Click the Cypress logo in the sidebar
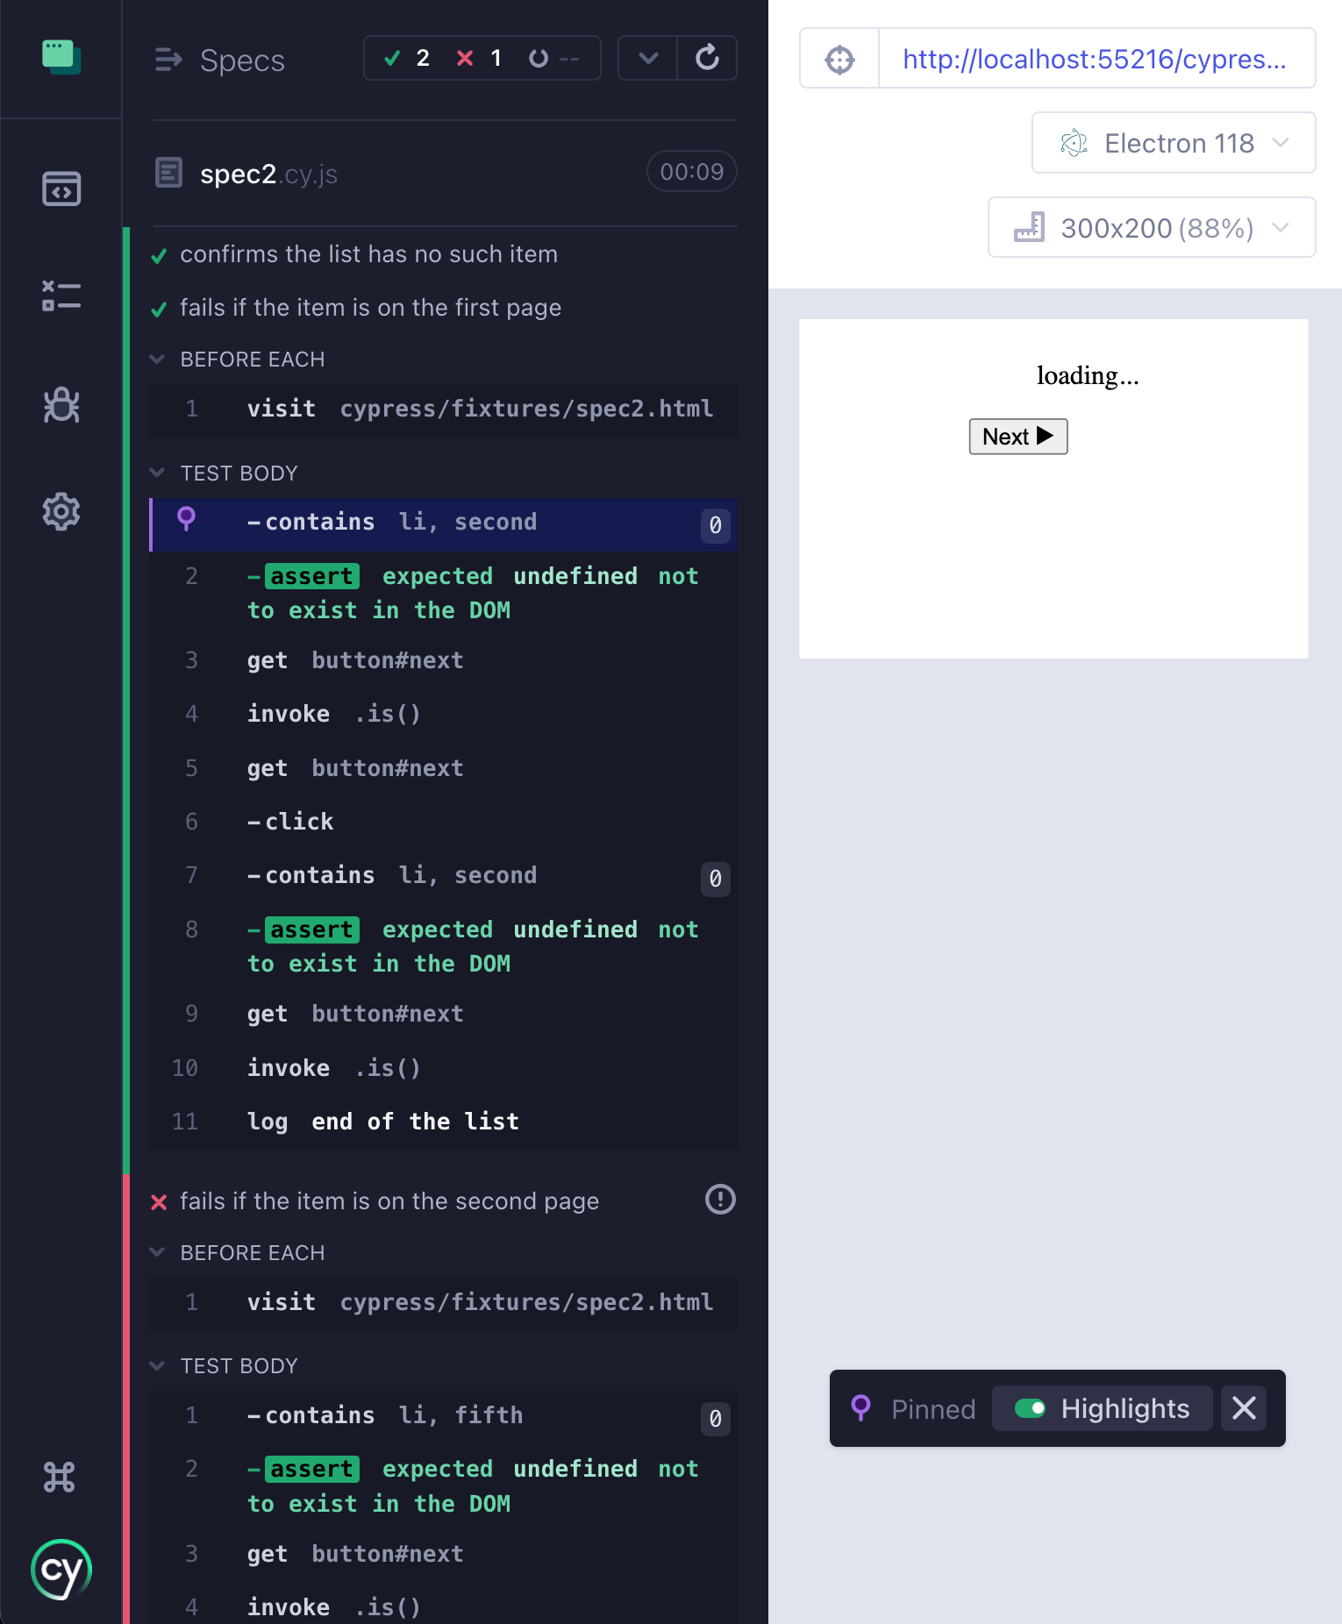Image resolution: width=1342 pixels, height=1624 pixels. click(x=61, y=1570)
